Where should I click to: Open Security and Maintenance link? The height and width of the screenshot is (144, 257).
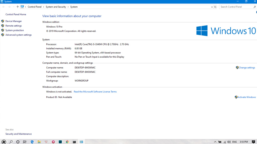click(19, 134)
